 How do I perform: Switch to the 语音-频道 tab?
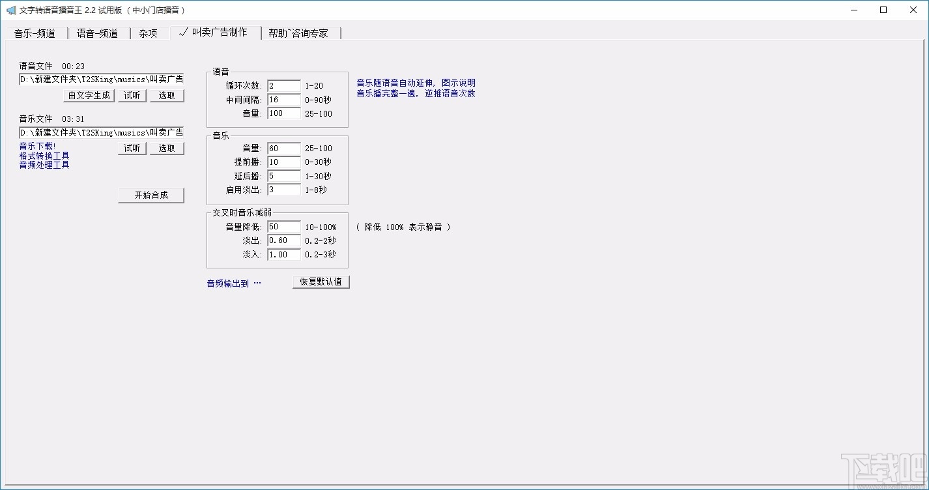point(98,33)
